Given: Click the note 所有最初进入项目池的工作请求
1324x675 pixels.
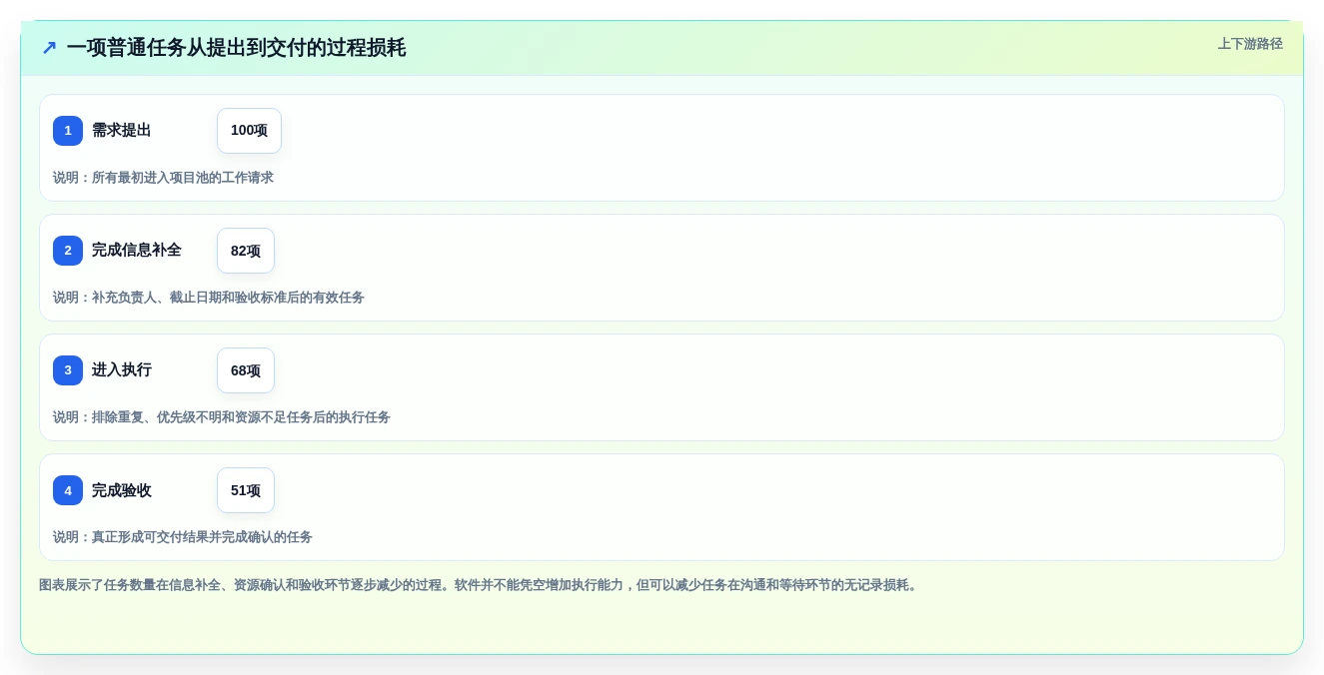Looking at the screenshot, I should (163, 178).
